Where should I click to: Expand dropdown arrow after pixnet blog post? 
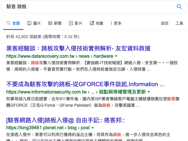93,128
